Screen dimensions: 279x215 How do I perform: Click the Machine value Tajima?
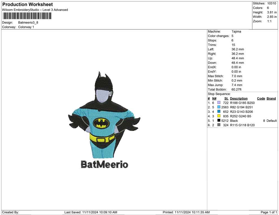click(236, 31)
